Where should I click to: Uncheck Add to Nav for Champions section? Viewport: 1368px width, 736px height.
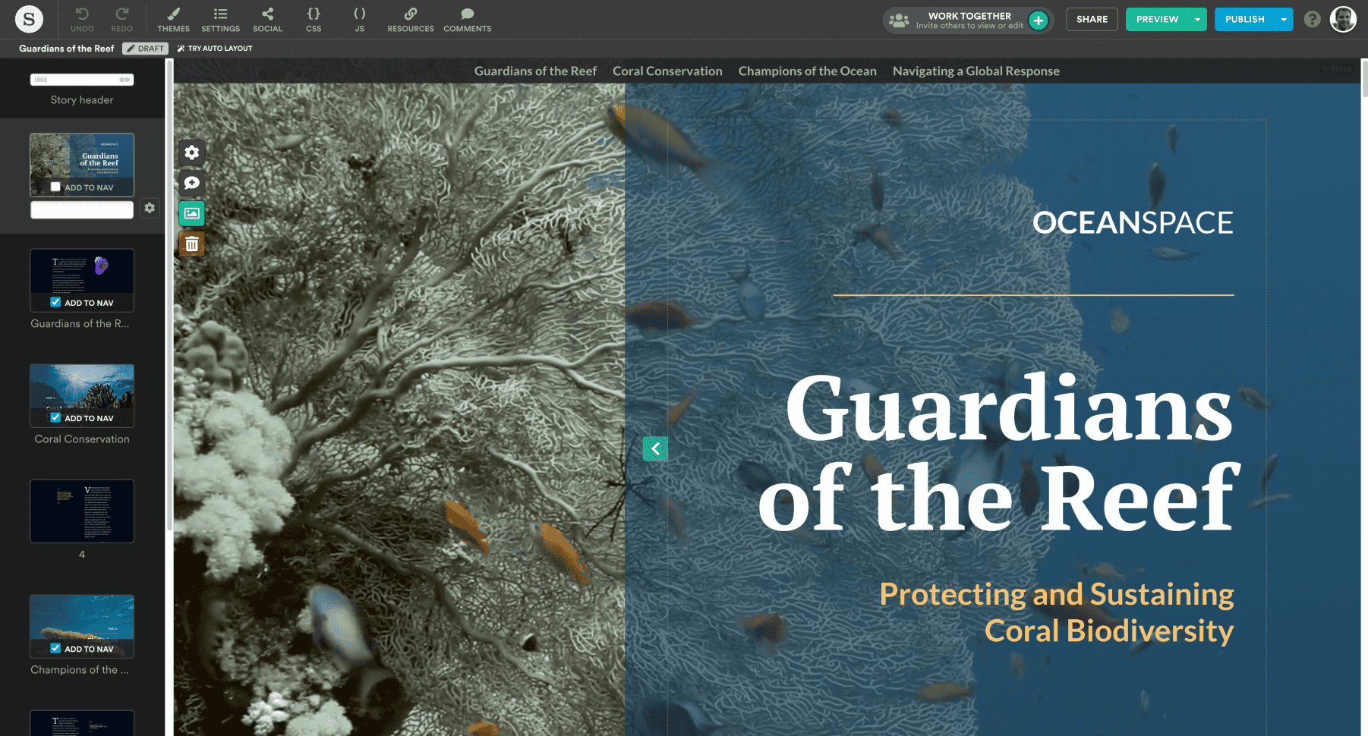pyautogui.click(x=55, y=648)
